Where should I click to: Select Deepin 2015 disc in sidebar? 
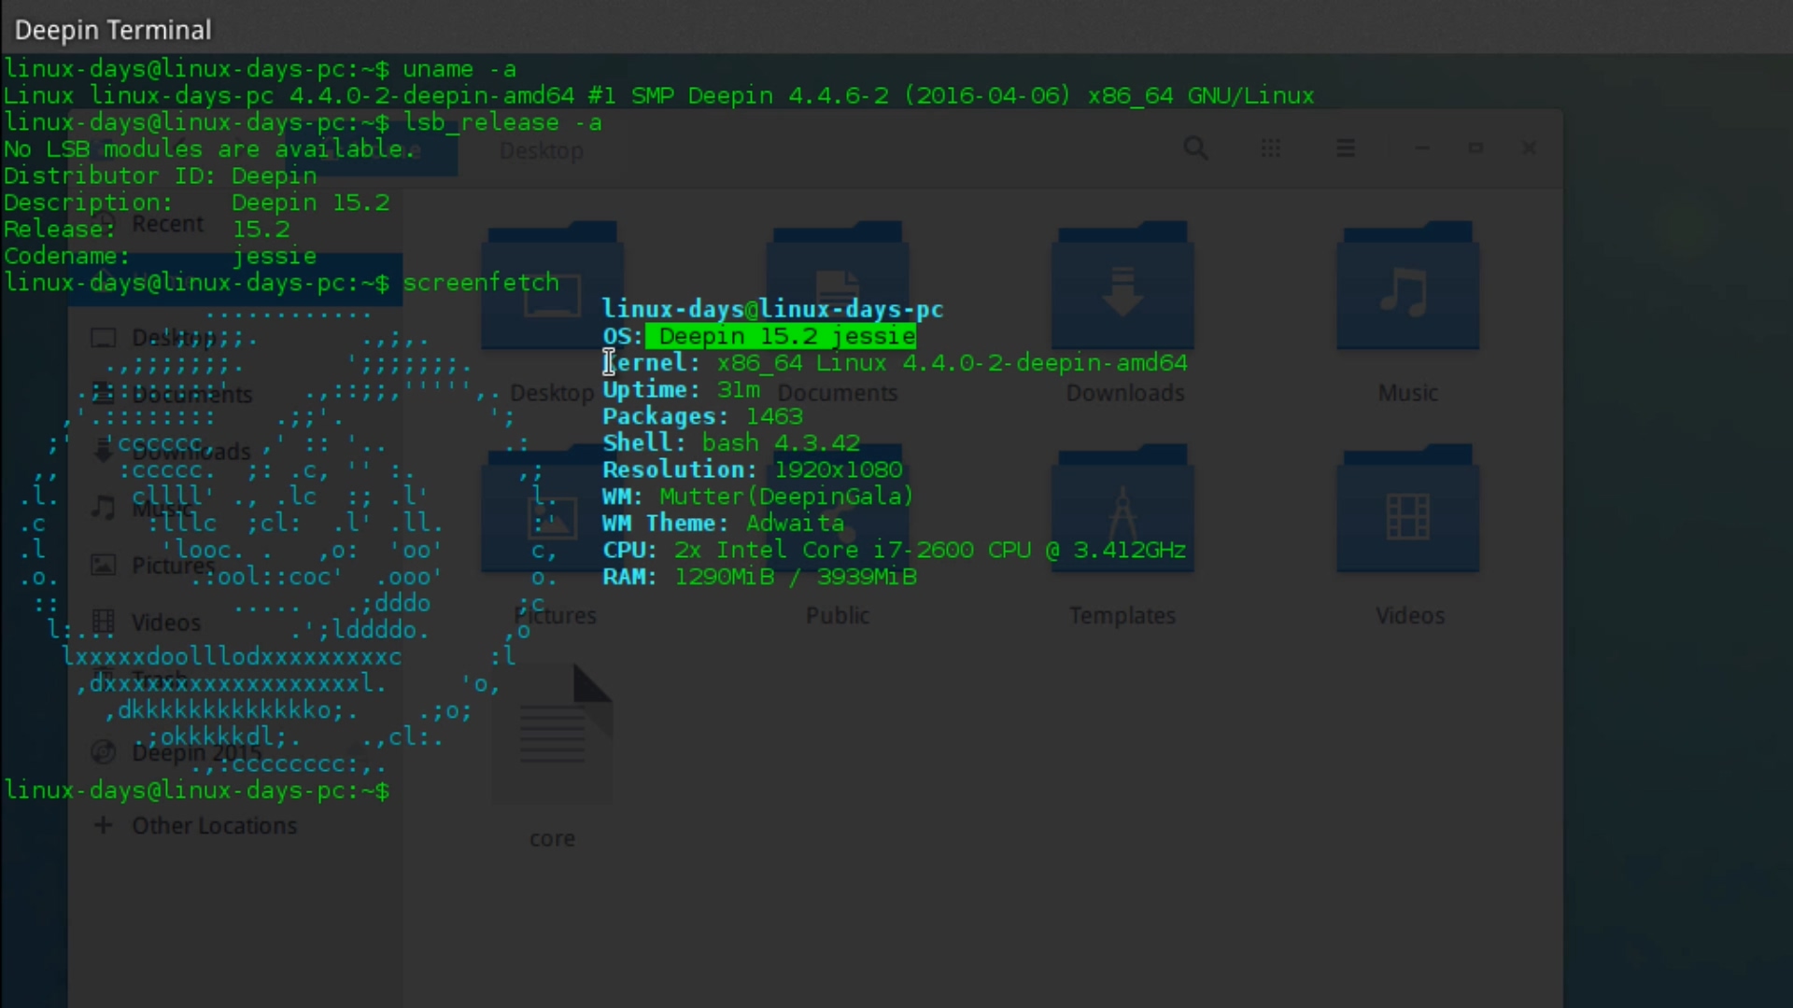tap(196, 752)
